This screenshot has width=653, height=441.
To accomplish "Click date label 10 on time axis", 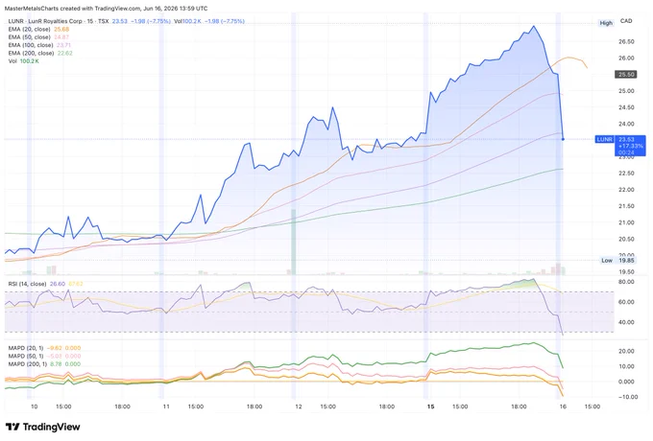I will (35, 406).
